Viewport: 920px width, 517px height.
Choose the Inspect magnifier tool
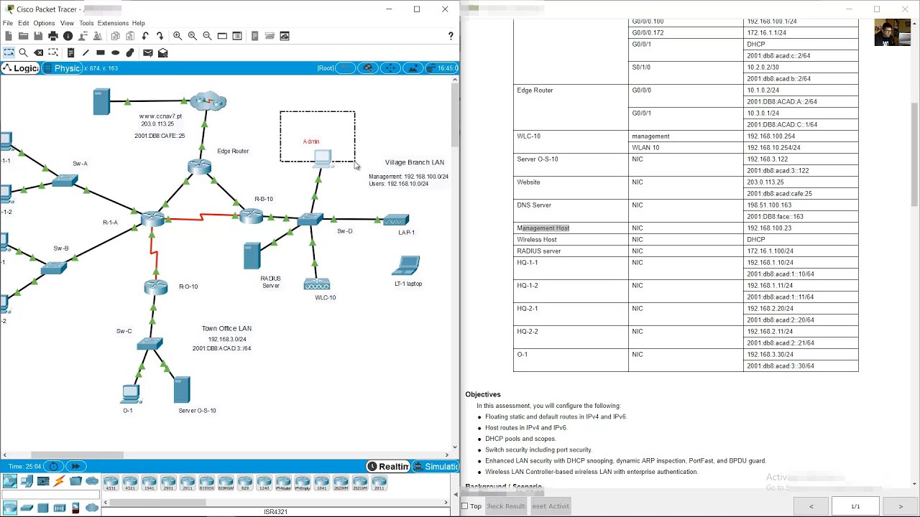click(23, 52)
